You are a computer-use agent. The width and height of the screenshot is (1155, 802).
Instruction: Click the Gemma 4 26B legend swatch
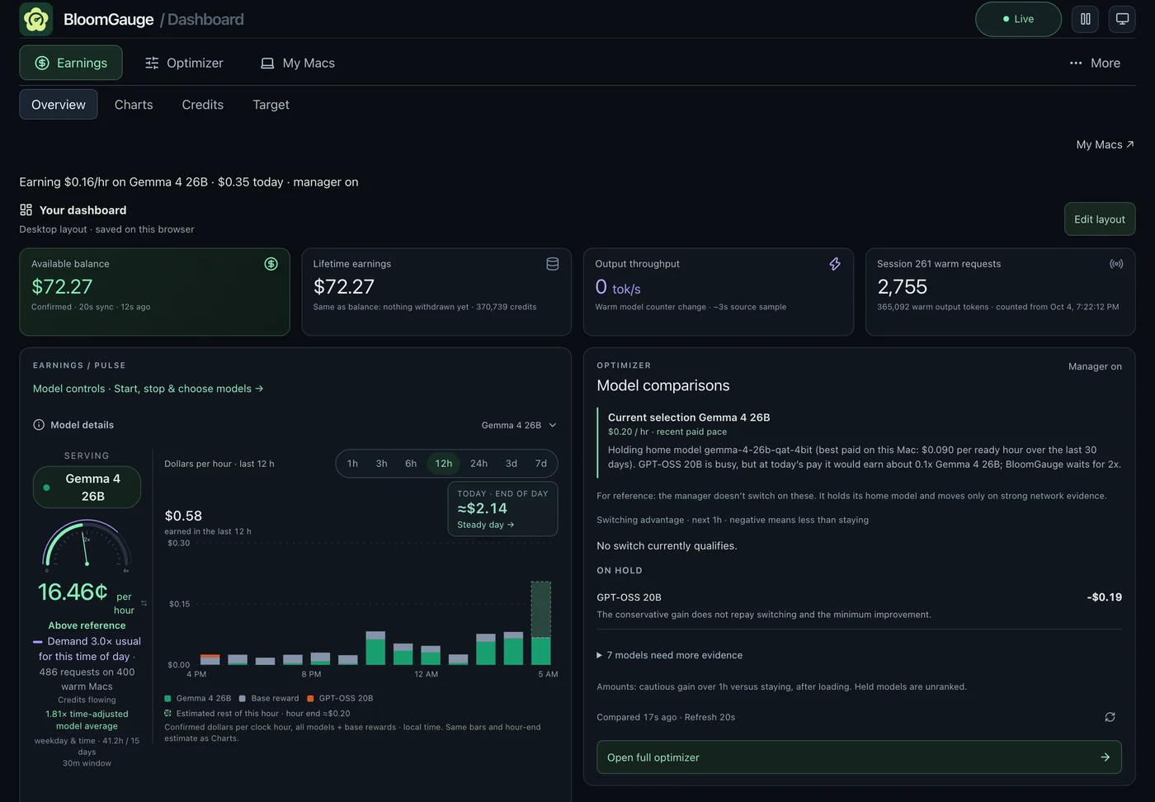coord(168,698)
